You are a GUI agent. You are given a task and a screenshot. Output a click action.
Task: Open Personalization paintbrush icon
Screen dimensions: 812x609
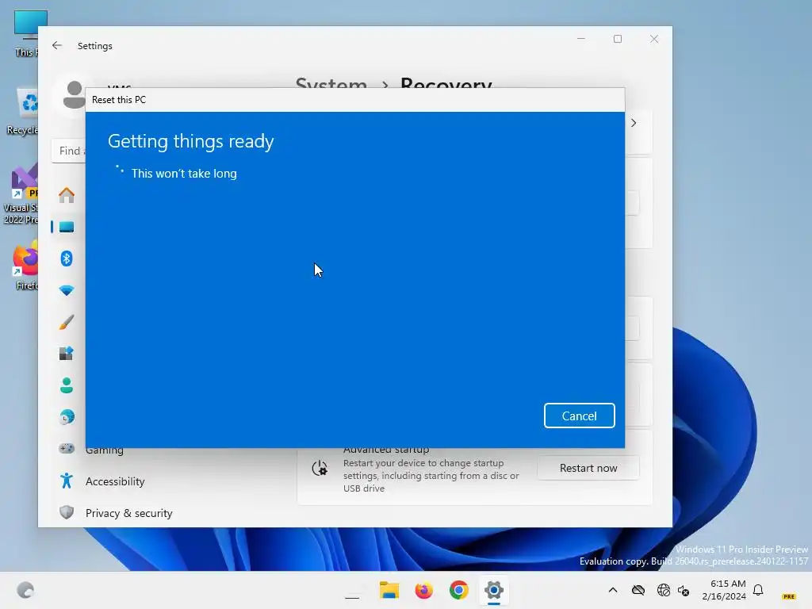click(x=67, y=322)
